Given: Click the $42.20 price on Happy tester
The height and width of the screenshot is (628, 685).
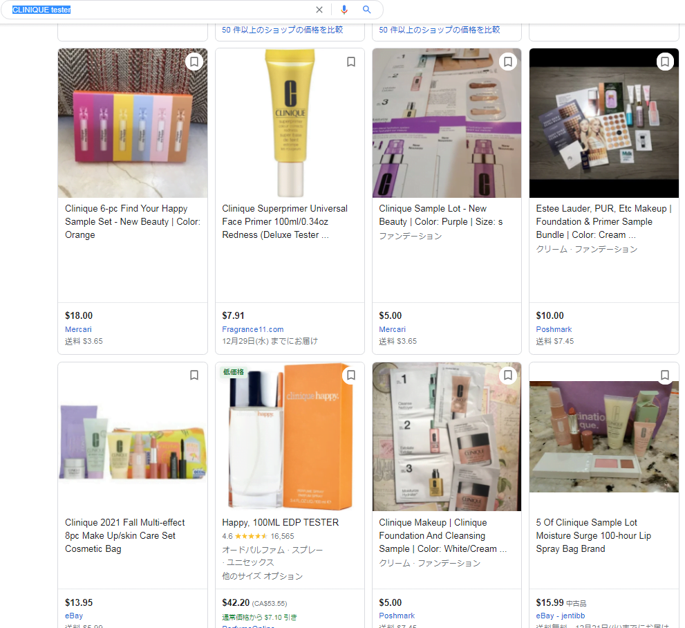Looking at the screenshot, I should tap(236, 602).
